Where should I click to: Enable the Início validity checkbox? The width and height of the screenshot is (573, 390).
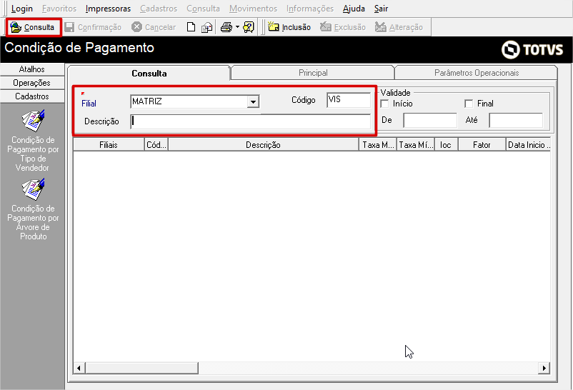point(384,104)
